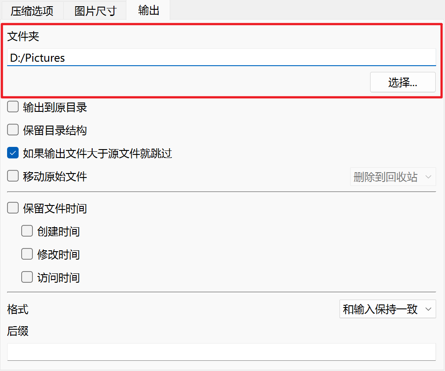Viewport: 445px width, 371px height.
Task: Open the 图片尺寸 tab
Action: coord(95,11)
